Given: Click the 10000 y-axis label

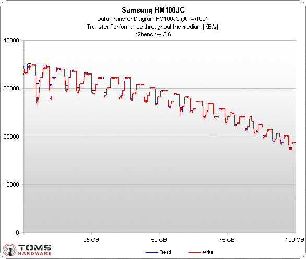Looking at the screenshot, I should pos(11,184).
